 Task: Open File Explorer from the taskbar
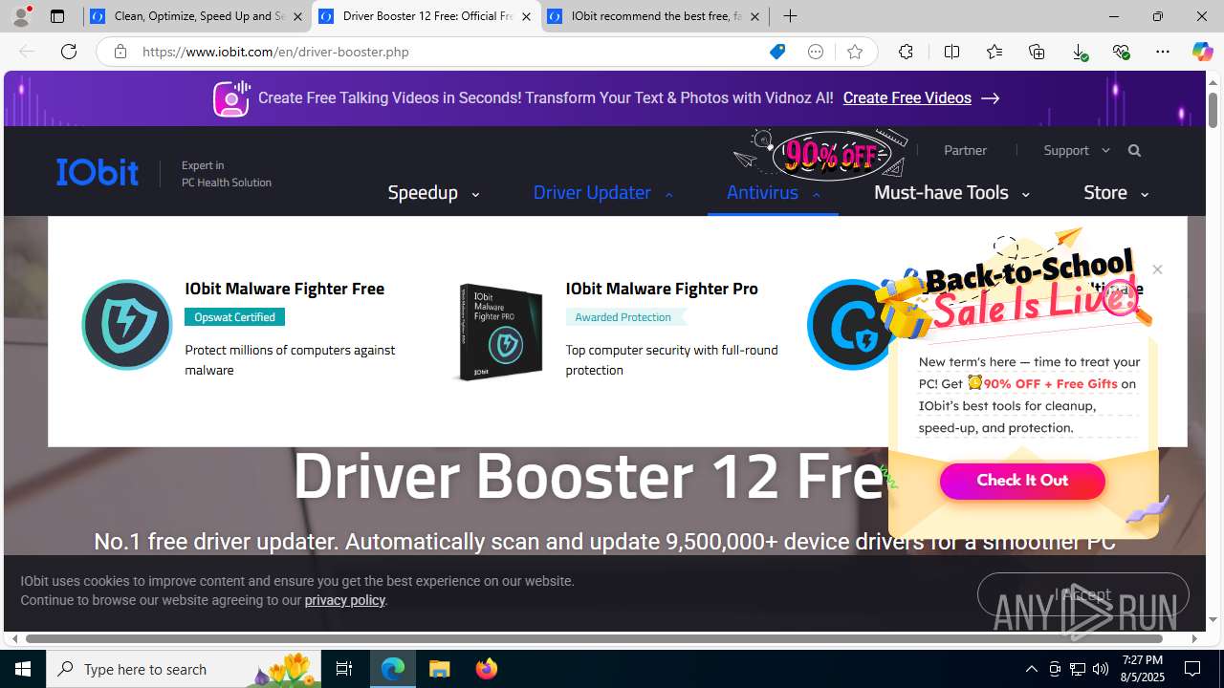440,669
